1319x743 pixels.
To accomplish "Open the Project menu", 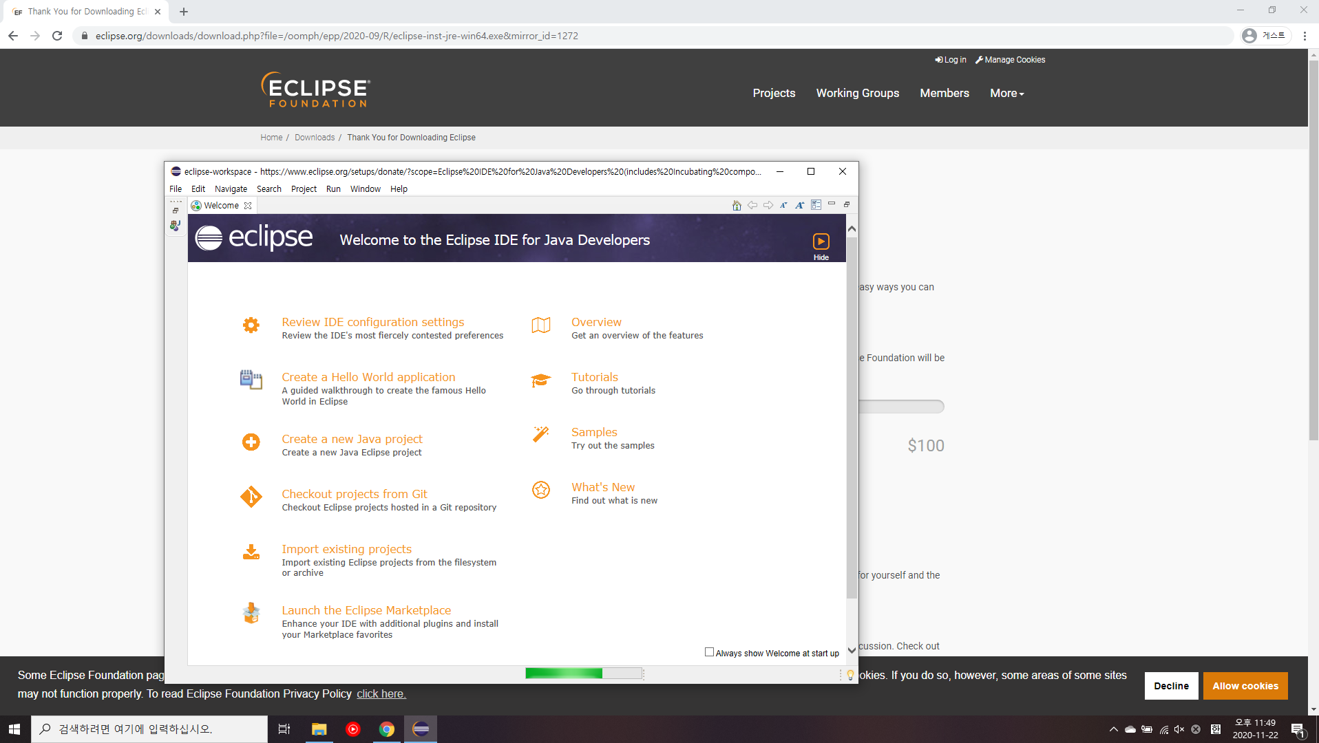I will [x=304, y=189].
